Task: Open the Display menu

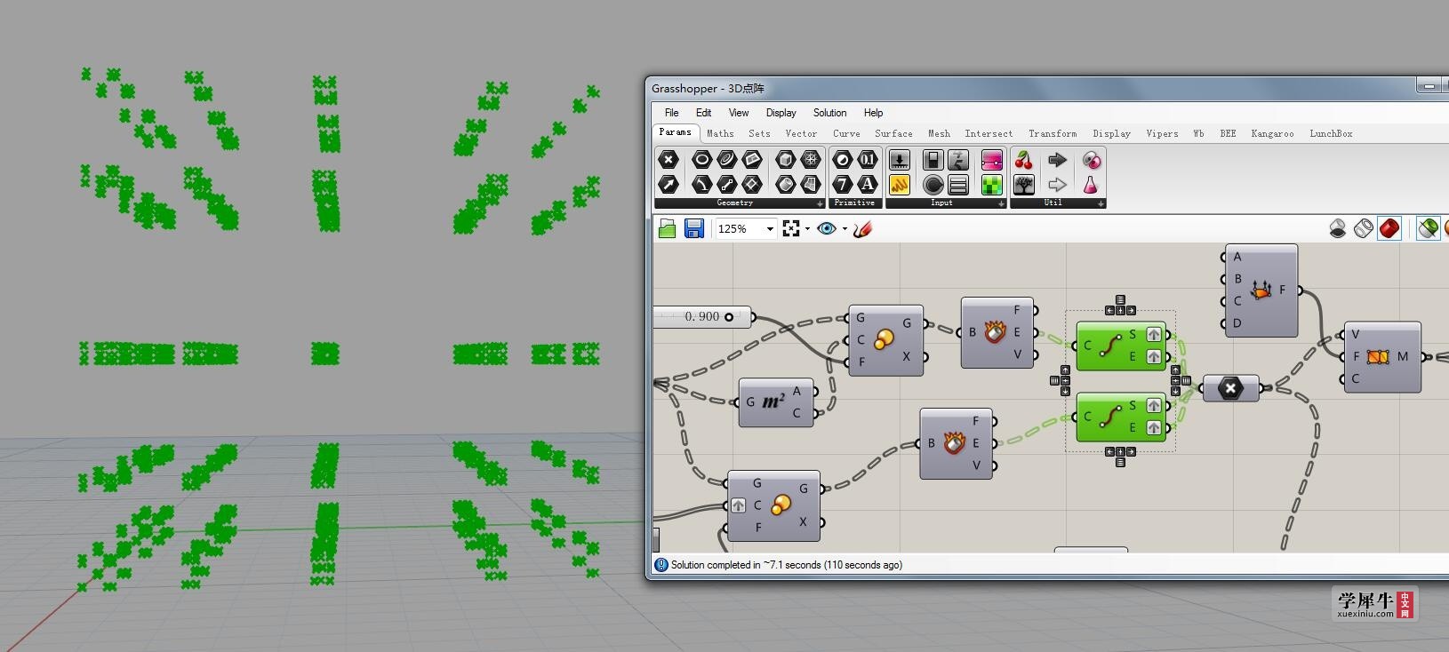Action: (781, 113)
